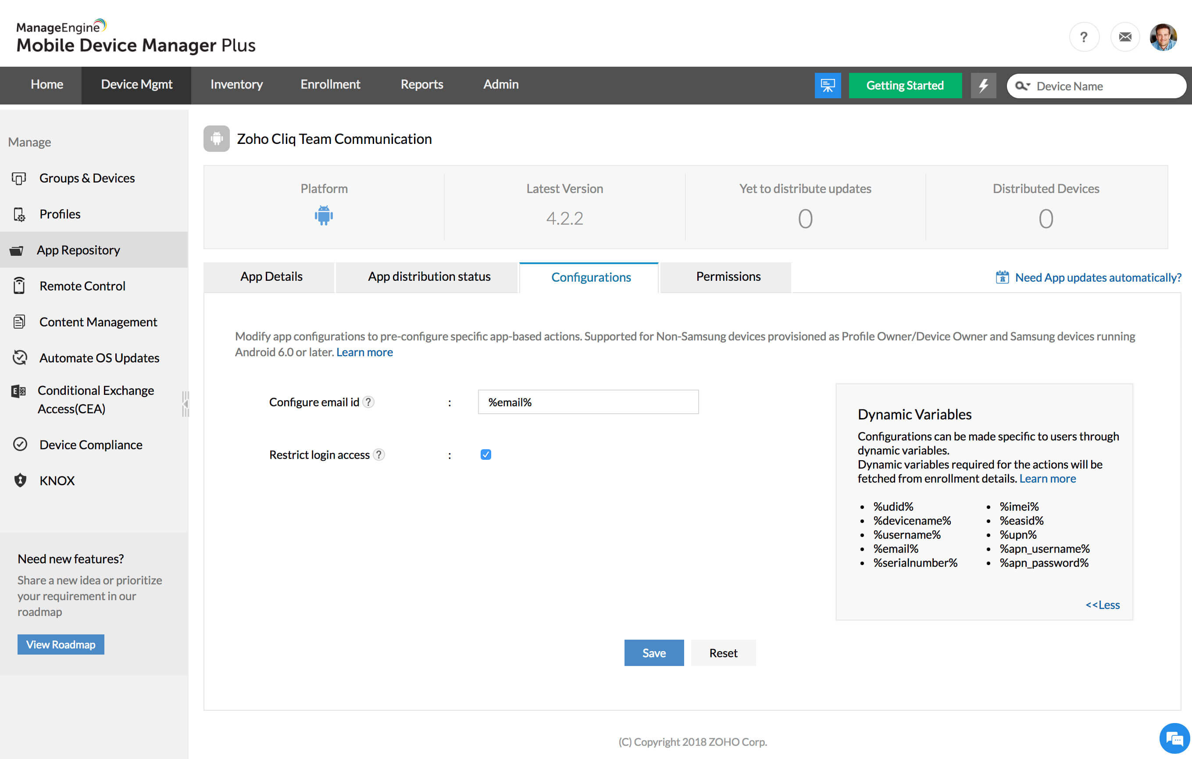
Task: Click the lightning bolt quick actions icon
Action: click(x=983, y=85)
